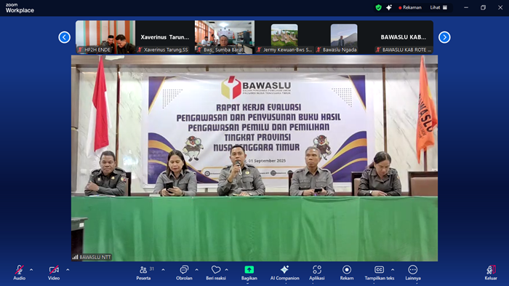
Task: Expand reactions options arrow beside Beri reaksi
Action: coord(227,270)
